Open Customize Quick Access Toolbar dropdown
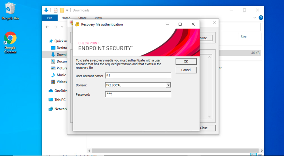Viewport: 284px width, 156px height. point(67,10)
